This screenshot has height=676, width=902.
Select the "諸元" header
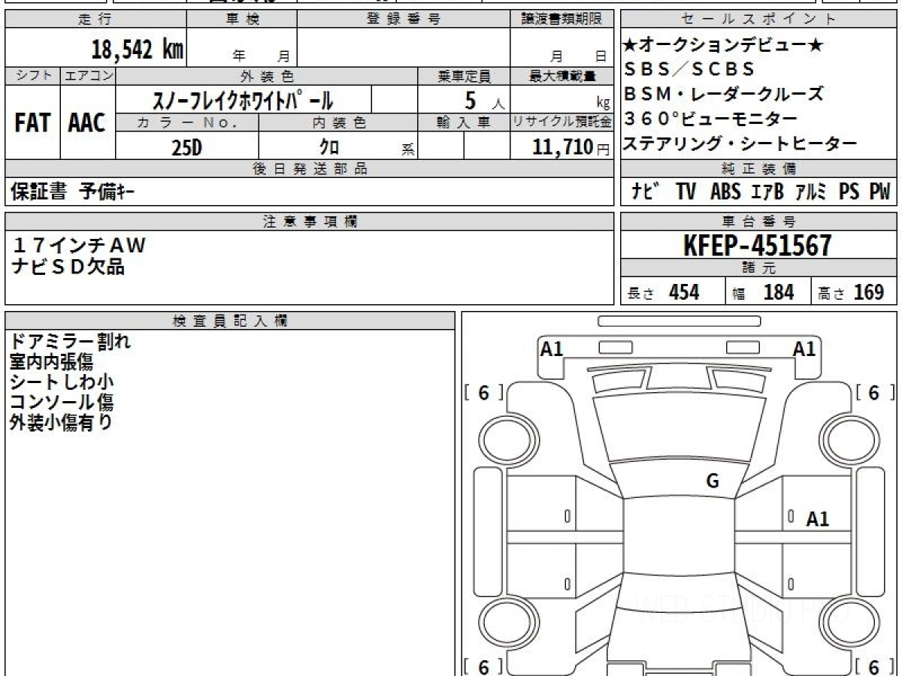pyautogui.click(x=758, y=268)
